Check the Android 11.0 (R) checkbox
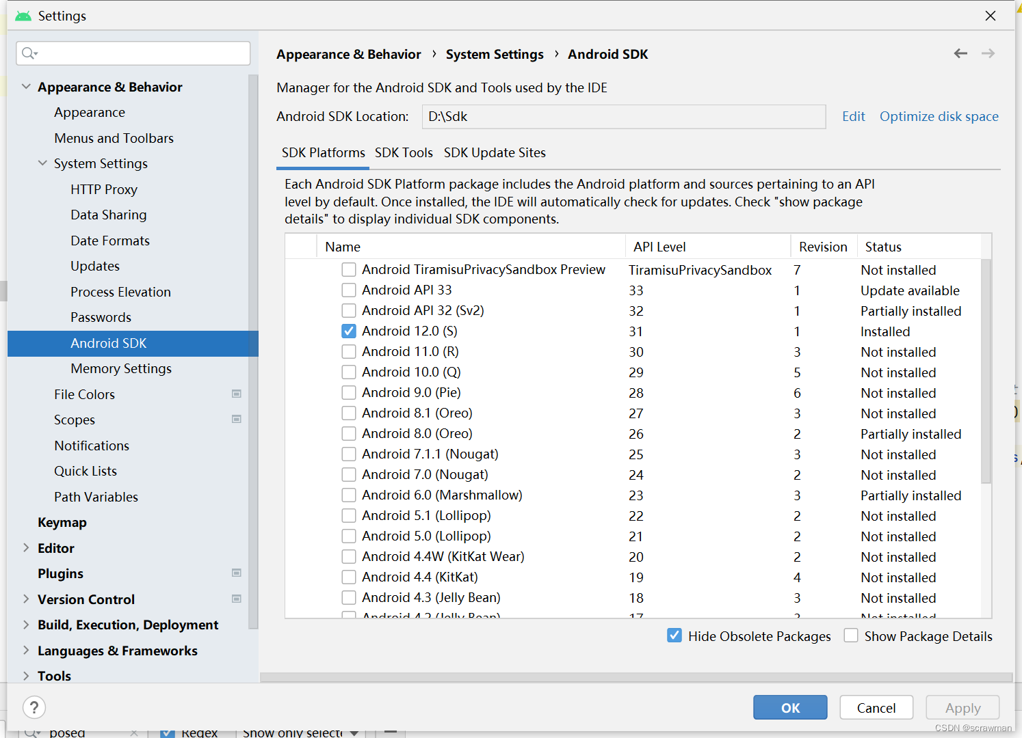Image resolution: width=1022 pixels, height=738 pixels. click(349, 351)
